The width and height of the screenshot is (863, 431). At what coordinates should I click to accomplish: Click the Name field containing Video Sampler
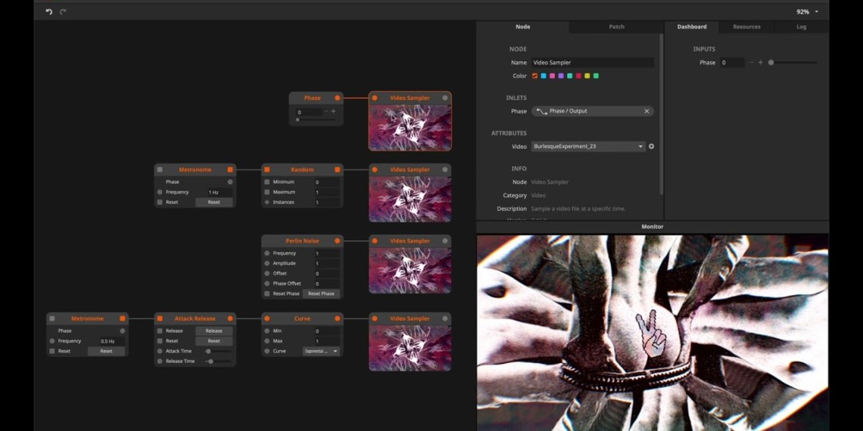pos(592,63)
